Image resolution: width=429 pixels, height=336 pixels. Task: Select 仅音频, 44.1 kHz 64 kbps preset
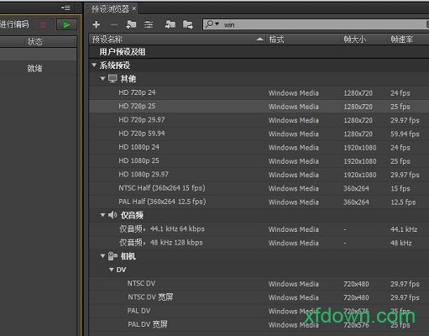point(259,229)
